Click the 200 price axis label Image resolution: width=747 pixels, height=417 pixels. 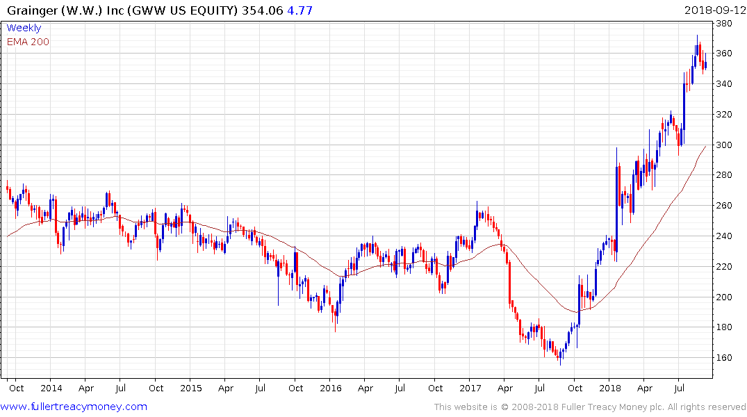723,297
